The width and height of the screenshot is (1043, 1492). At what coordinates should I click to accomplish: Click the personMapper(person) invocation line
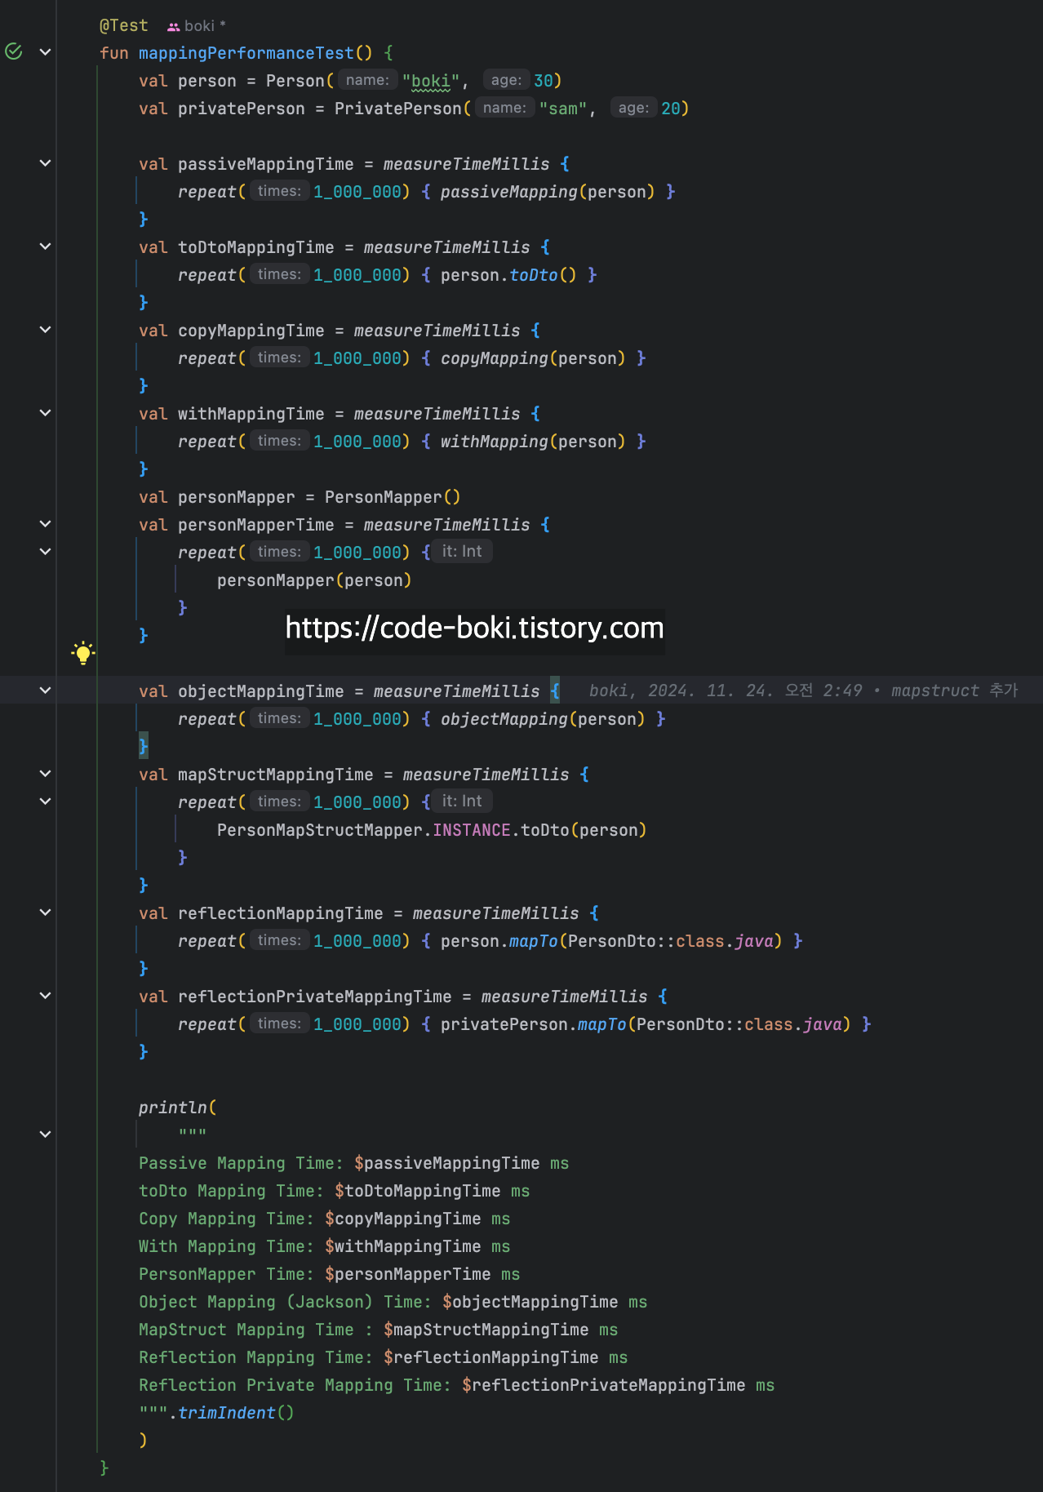314,580
